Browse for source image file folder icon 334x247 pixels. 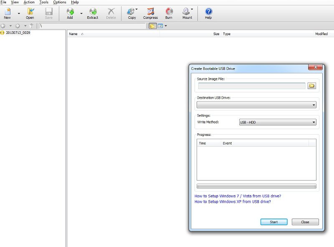click(x=311, y=86)
